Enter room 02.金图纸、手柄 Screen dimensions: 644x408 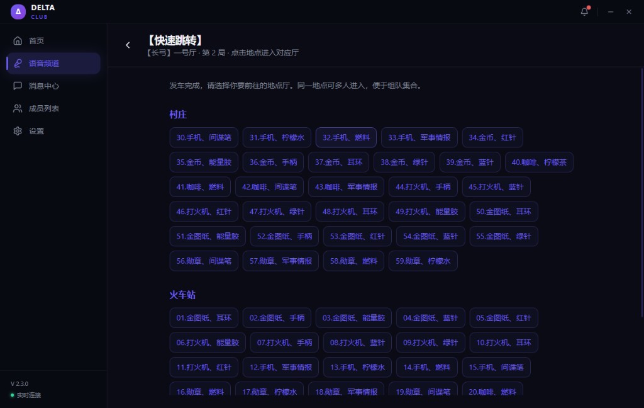pyautogui.click(x=277, y=318)
